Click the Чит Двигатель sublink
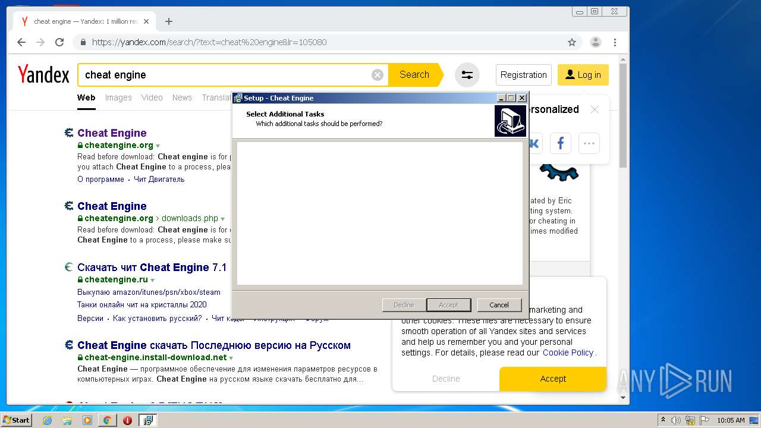This screenshot has height=428, width=761. pyautogui.click(x=159, y=180)
